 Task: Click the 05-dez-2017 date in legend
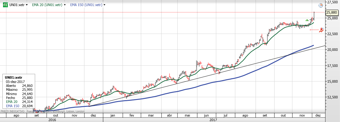tap(15, 81)
